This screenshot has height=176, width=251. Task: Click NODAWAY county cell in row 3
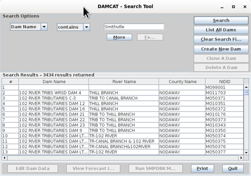tap(182, 98)
